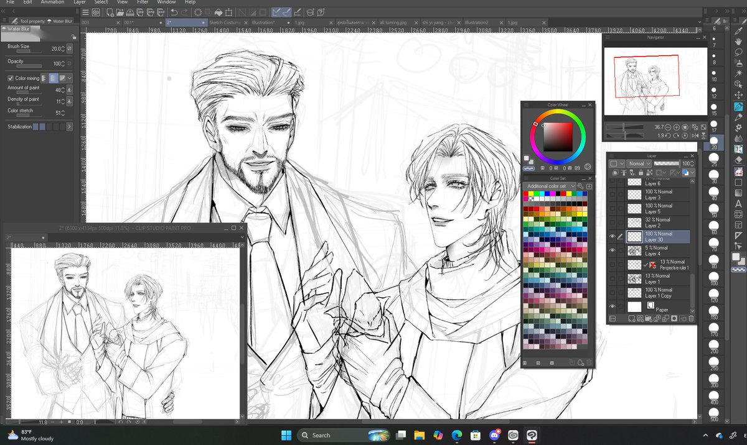Open the Layer menu
The width and height of the screenshot is (747, 445).
click(80, 2)
